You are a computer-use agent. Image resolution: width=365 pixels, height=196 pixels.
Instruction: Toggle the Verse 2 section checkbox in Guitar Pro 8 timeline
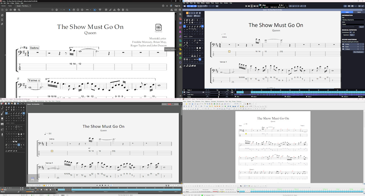tap(307, 97)
